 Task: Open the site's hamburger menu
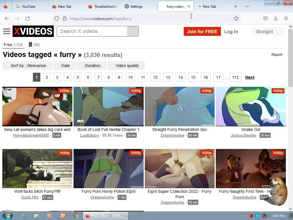(7, 31)
